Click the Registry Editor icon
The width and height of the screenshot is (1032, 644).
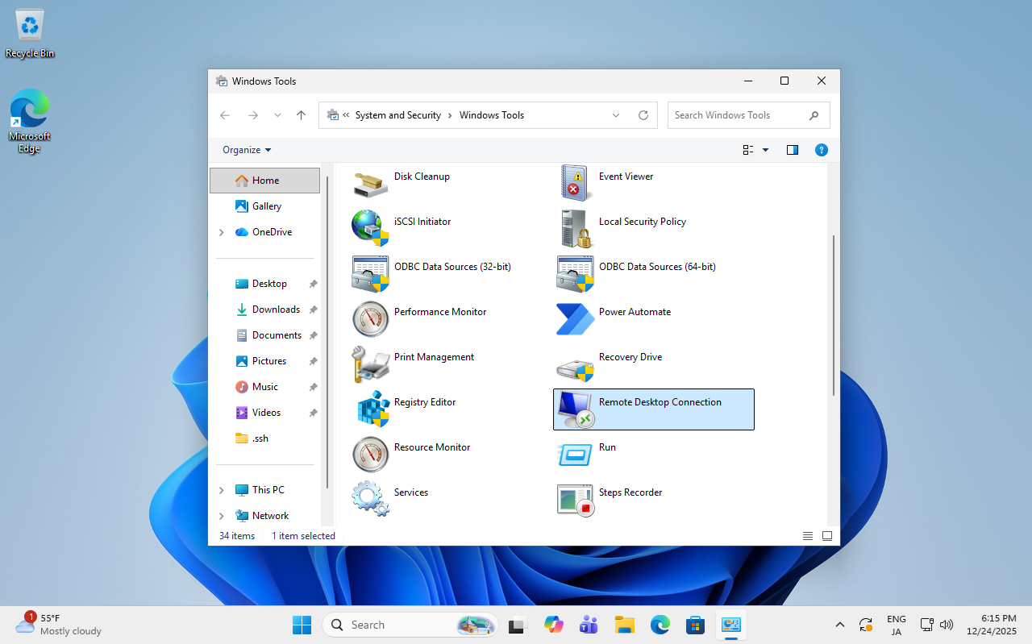click(371, 409)
